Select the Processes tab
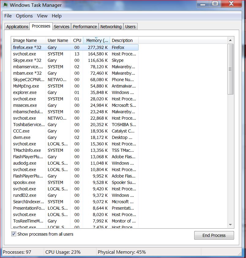 click(x=41, y=26)
